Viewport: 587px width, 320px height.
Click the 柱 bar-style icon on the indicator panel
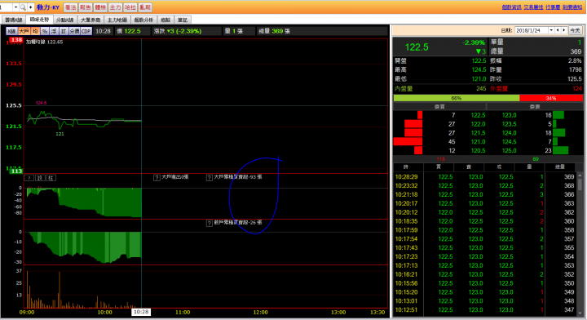pos(51,178)
